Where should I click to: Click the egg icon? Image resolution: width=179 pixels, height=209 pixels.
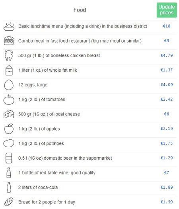[x=9, y=85]
